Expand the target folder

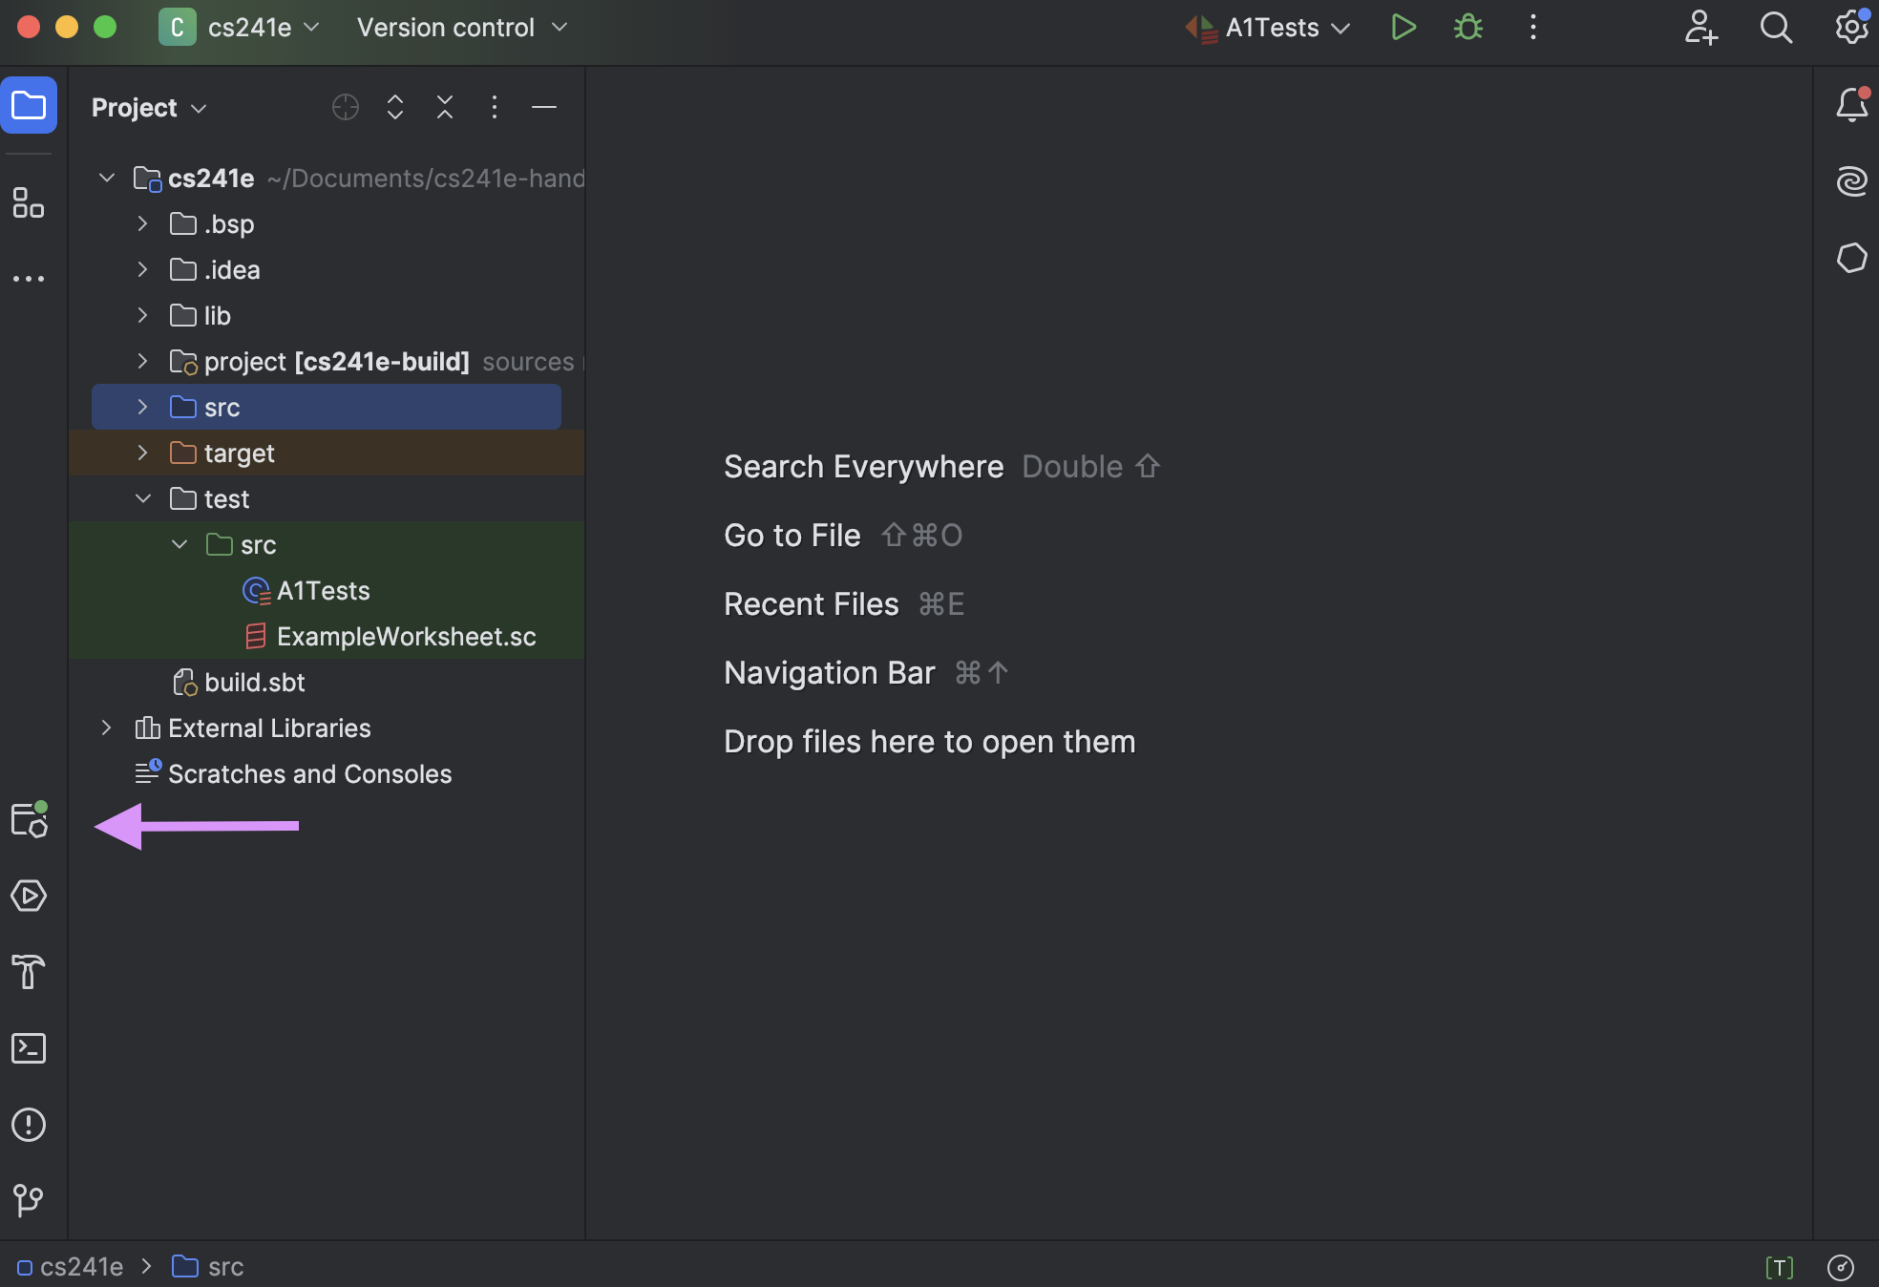pos(142,453)
